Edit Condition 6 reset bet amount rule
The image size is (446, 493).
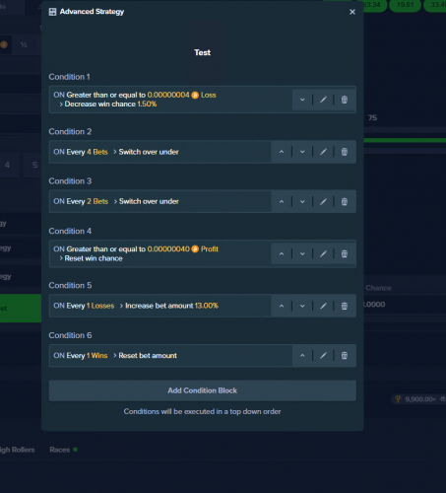pyautogui.click(x=323, y=355)
